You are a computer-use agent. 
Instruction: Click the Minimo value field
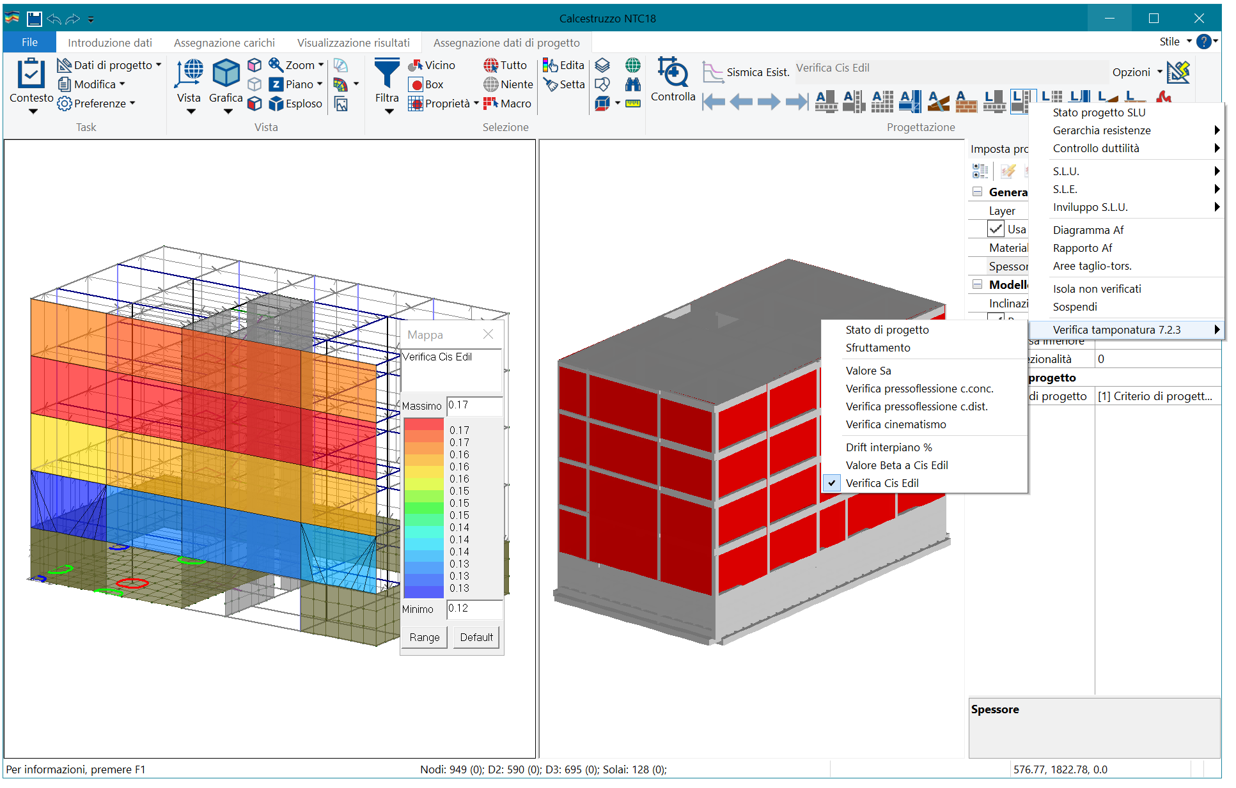click(474, 608)
